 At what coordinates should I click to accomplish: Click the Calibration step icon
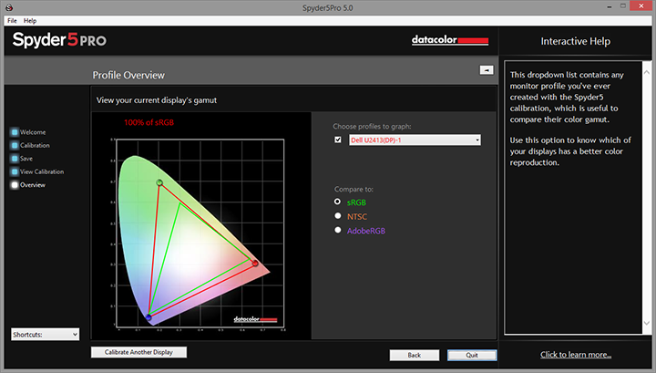coord(15,145)
